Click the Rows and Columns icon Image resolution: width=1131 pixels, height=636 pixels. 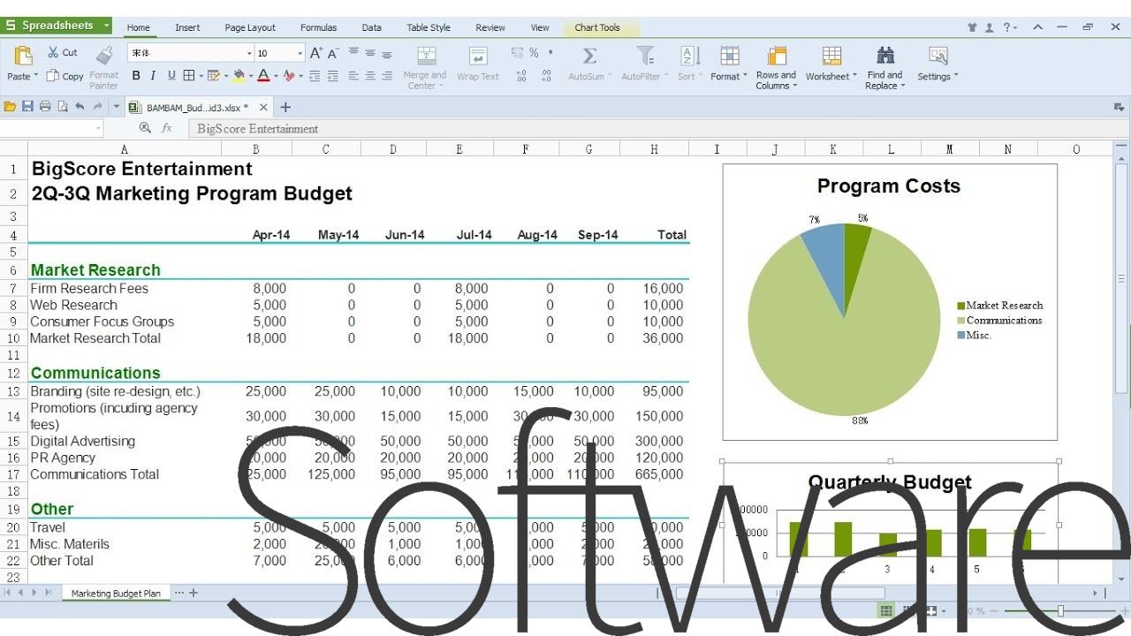tap(777, 56)
